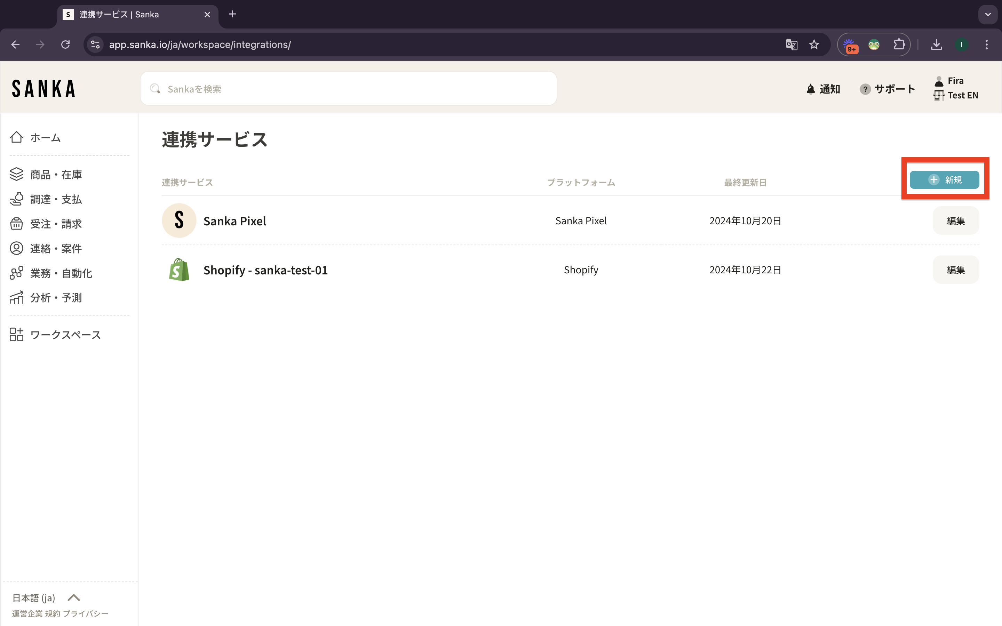Select the 調達・支払 hand-coin icon
Image resolution: width=1002 pixels, height=626 pixels.
tap(17, 199)
